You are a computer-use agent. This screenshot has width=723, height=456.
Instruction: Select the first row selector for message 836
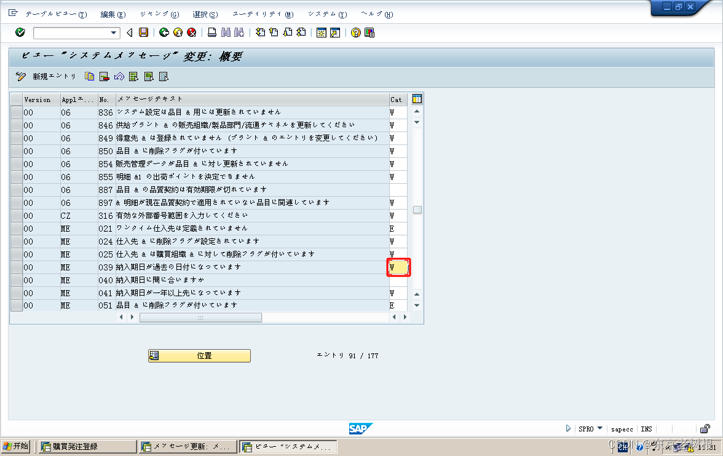coord(16,112)
